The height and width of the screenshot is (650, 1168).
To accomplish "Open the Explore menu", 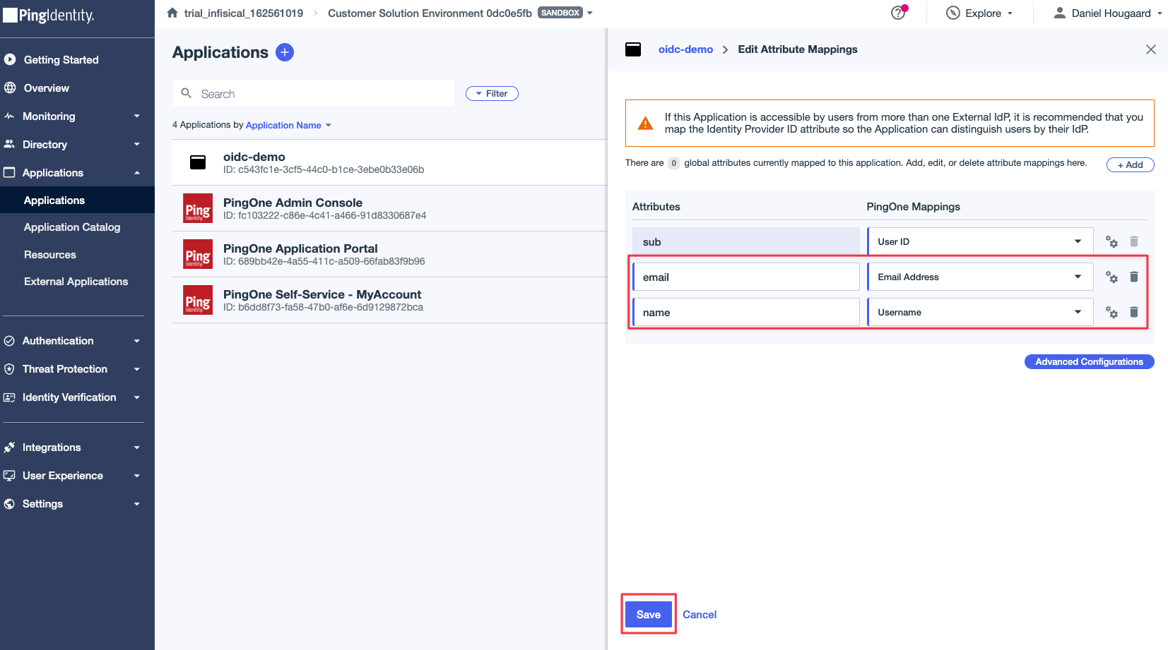I will click(x=979, y=13).
